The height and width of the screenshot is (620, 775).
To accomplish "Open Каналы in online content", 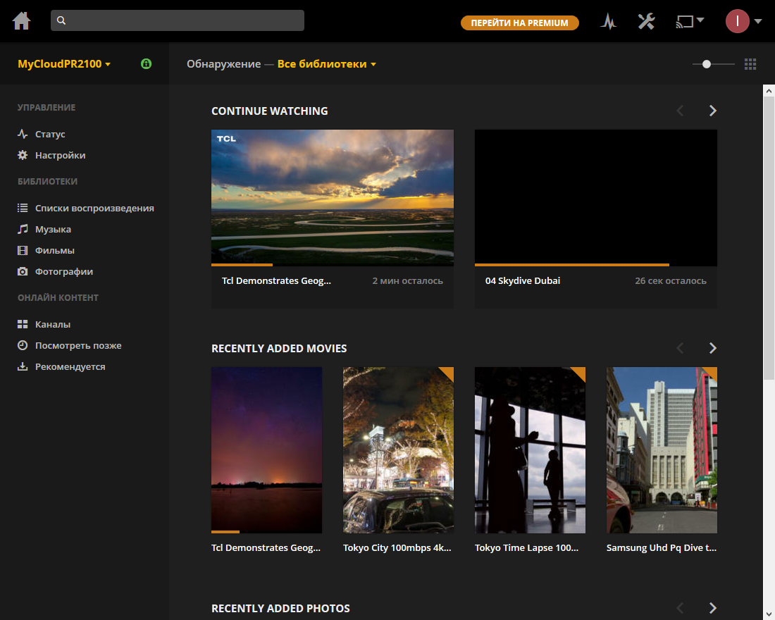I will click(x=52, y=324).
